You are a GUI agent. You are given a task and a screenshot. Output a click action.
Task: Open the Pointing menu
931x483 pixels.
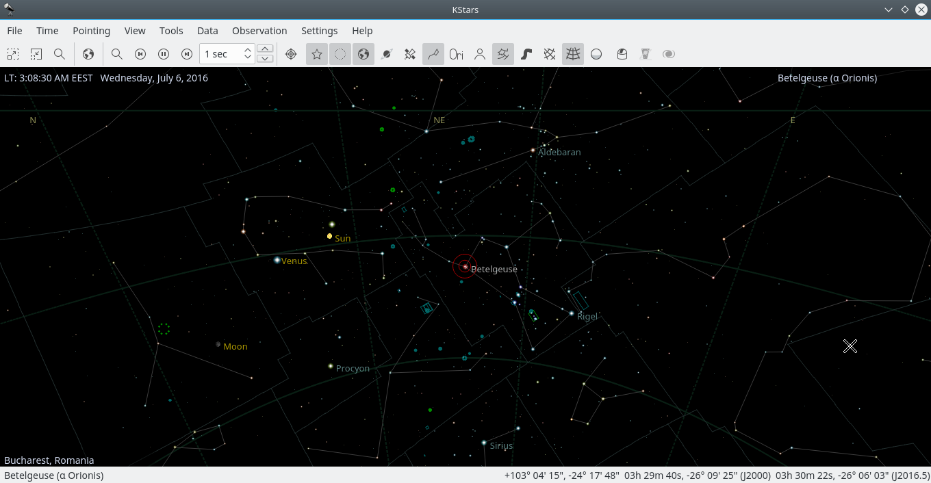point(91,31)
